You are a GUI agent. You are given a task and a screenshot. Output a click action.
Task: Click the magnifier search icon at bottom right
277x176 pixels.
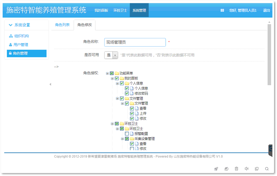(x=267, y=169)
